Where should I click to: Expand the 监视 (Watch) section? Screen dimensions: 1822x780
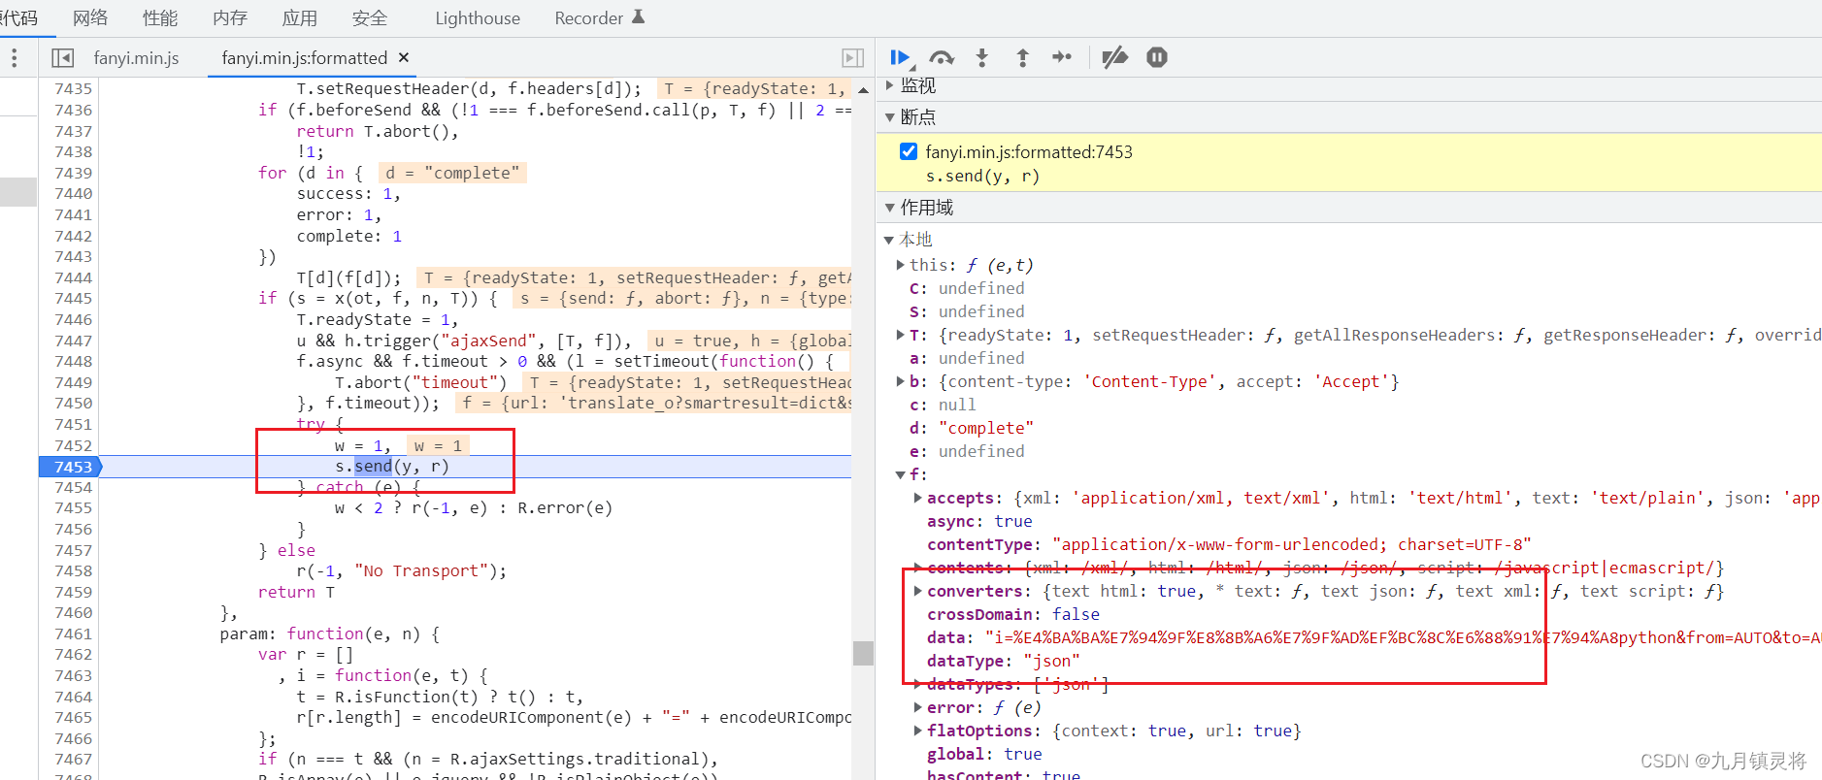click(x=889, y=85)
